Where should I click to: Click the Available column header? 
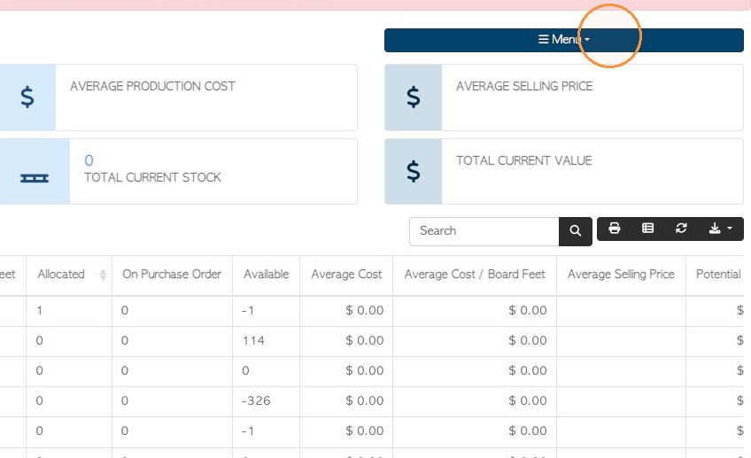[267, 275]
